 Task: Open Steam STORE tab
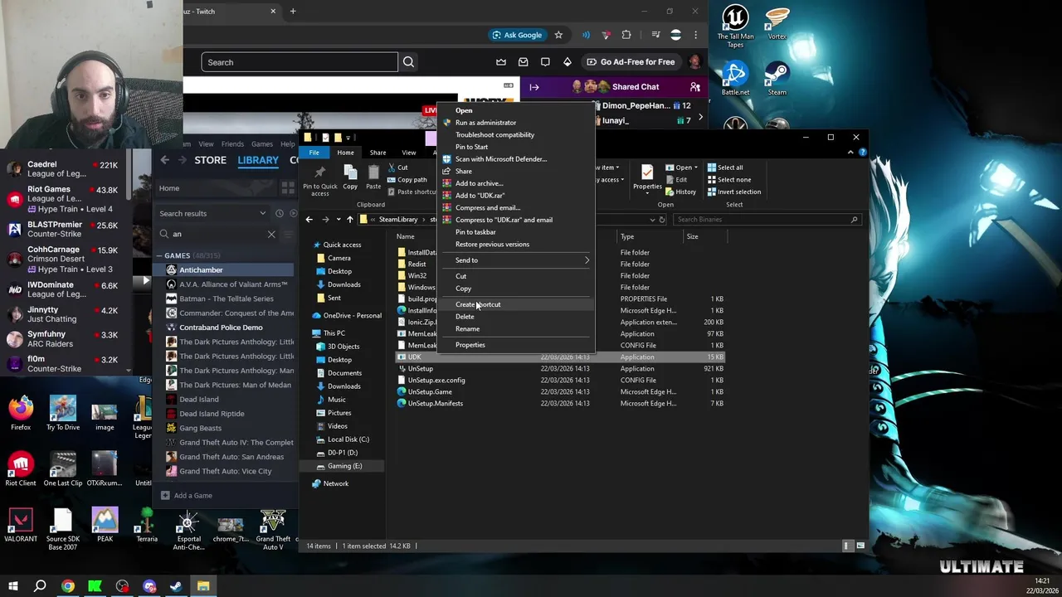(x=210, y=160)
